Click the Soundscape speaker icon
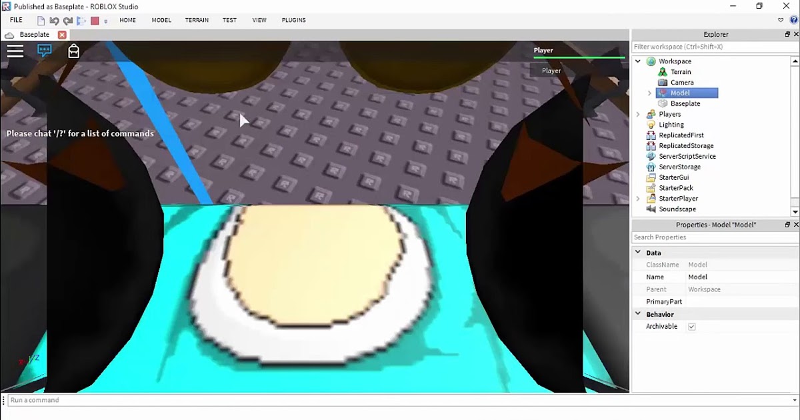Viewport: 800px width, 420px height. click(651, 209)
